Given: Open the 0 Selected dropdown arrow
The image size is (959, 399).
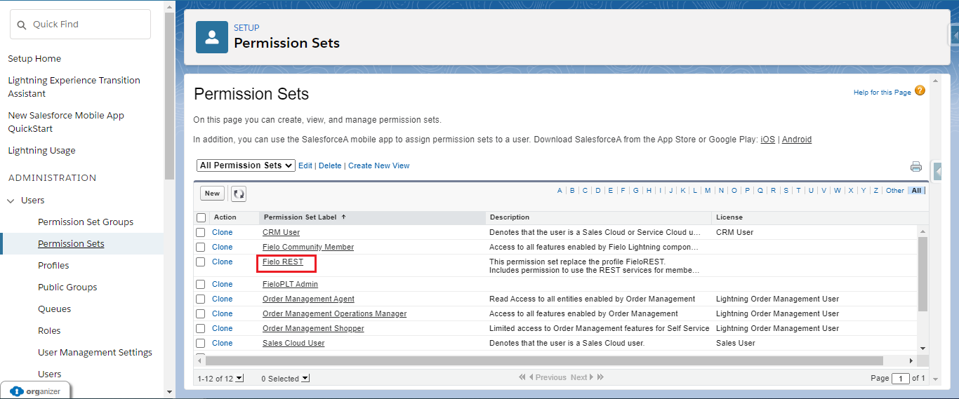Looking at the screenshot, I should coord(305,379).
